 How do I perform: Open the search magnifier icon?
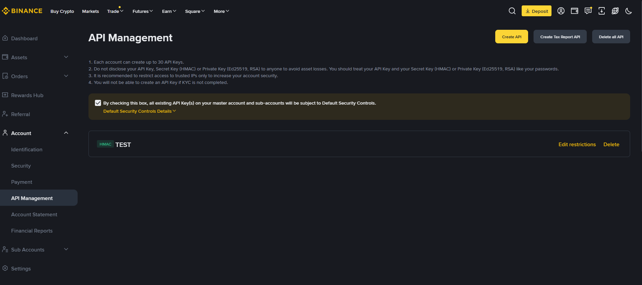point(512,11)
